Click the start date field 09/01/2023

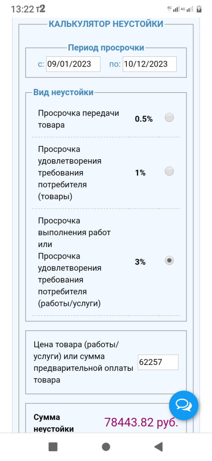point(73,64)
